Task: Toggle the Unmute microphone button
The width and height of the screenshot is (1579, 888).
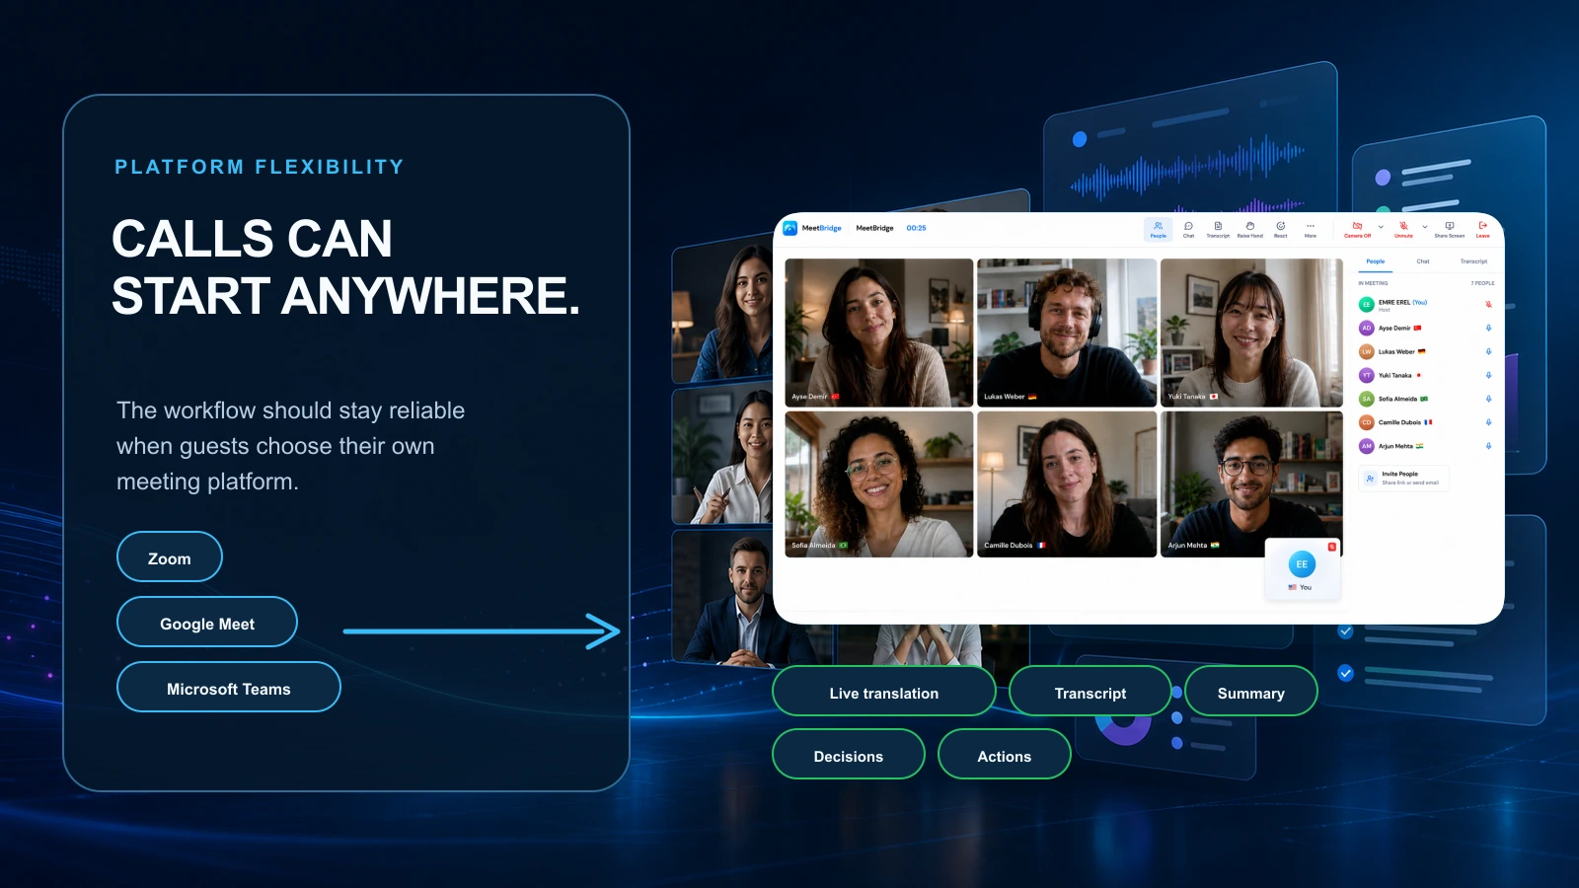Action: tap(1403, 229)
